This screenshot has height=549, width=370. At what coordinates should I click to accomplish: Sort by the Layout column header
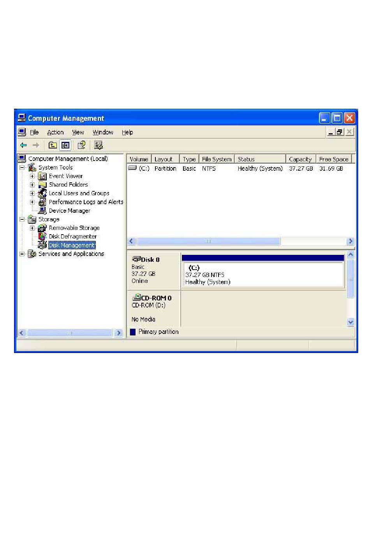click(x=165, y=159)
